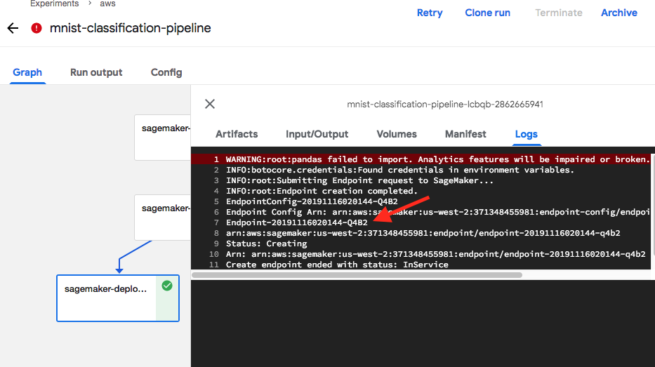Viewport: 655px width, 367px height.
Task: Switch to the Graph tab
Action: pos(27,72)
